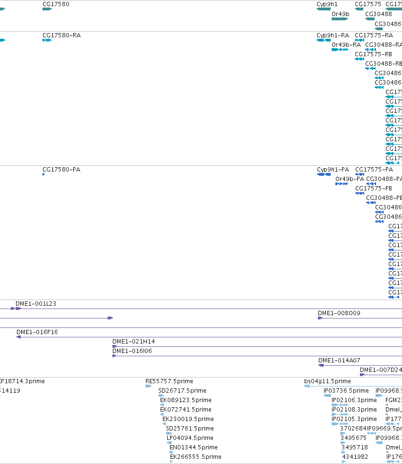Image resolution: width=402 pixels, height=464 pixels.
Task: Click BAC clone DME1-016I06
Action: [x=132, y=351]
